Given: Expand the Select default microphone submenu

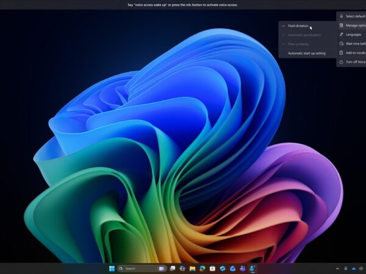Looking at the screenshot, I should 353,16.
